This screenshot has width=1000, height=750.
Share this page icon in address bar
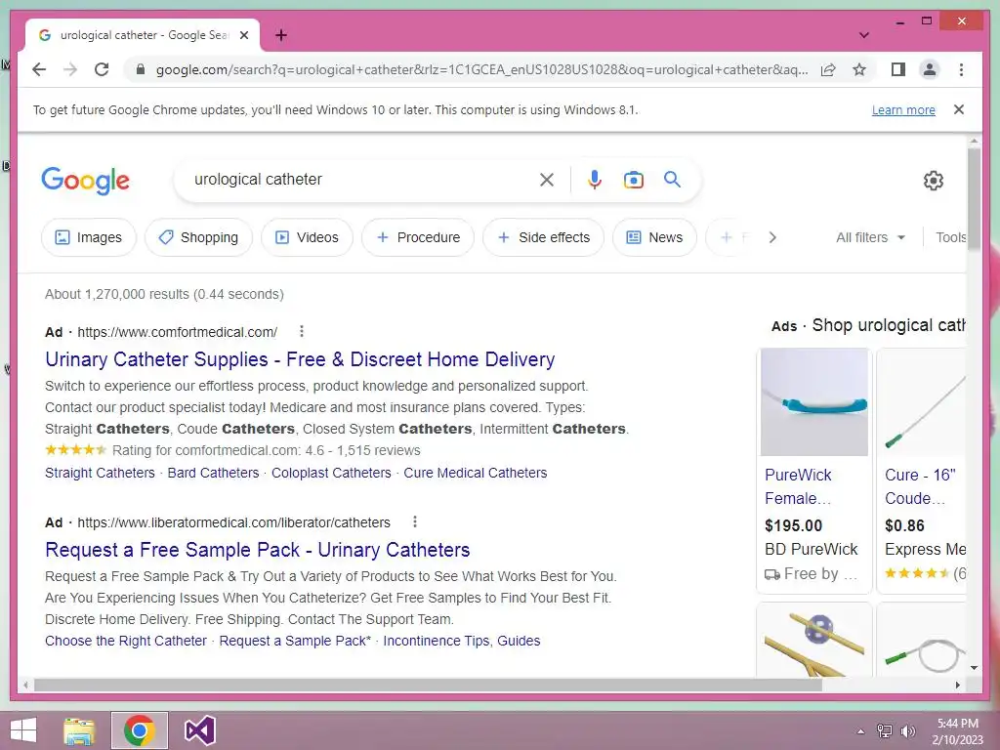click(x=828, y=69)
